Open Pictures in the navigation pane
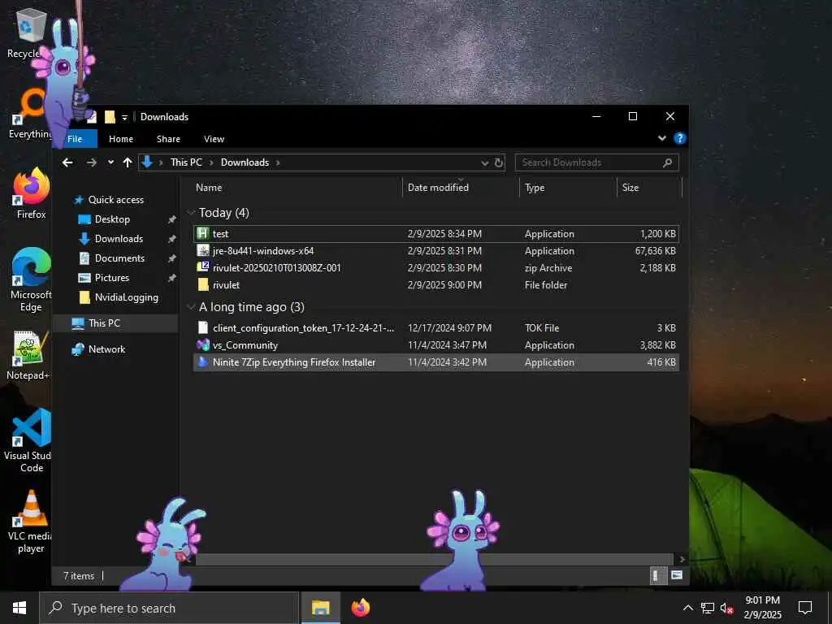The width and height of the screenshot is (832, 624). point(111,278)
